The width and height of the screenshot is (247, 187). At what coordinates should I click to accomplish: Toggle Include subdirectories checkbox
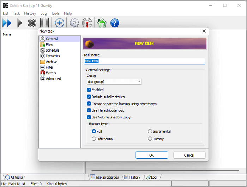(89, 97)
